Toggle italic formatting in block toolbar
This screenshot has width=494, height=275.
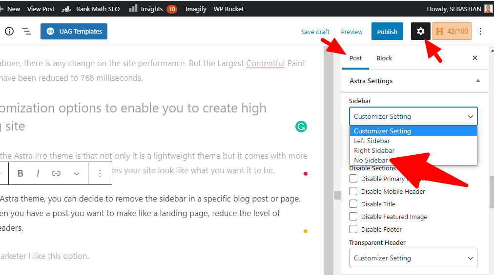coord(38,173)
